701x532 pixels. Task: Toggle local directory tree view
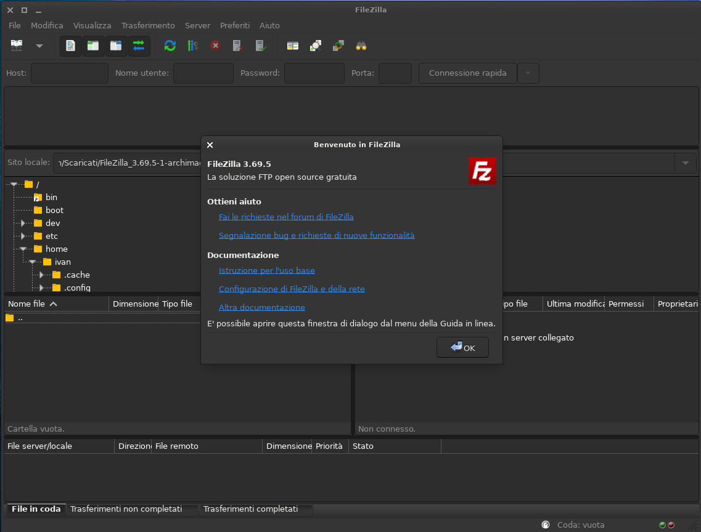click(93, 46)
